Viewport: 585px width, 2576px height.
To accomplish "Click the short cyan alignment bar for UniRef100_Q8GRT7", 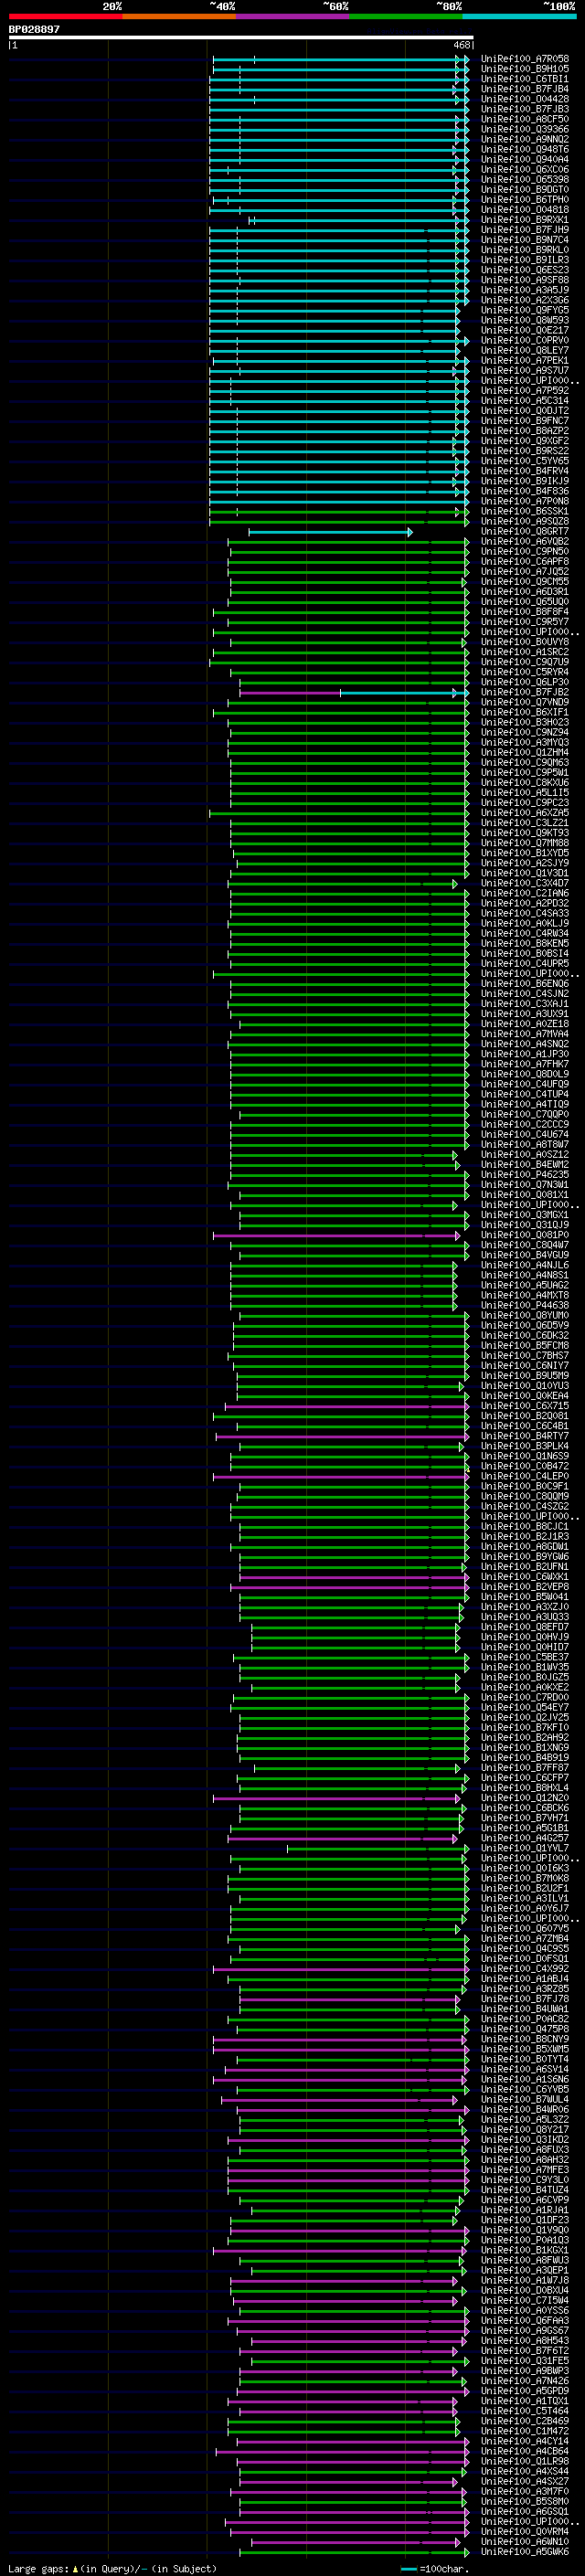I will [330, 532].
